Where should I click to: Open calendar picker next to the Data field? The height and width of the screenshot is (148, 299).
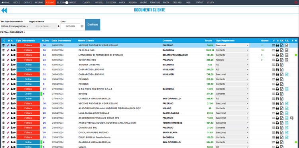click(x=82, y=26)
